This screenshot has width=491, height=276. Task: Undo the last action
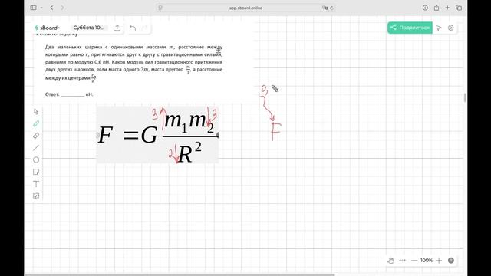click(x=133, y=28)
